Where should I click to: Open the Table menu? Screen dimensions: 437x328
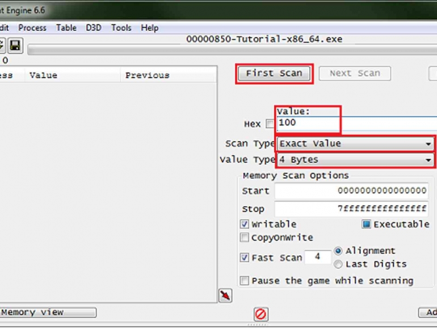66,28
